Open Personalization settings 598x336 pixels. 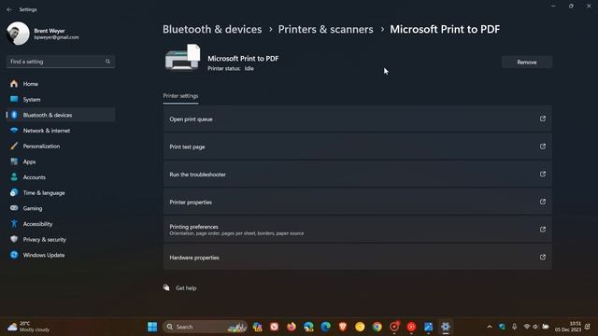point(60,147)
